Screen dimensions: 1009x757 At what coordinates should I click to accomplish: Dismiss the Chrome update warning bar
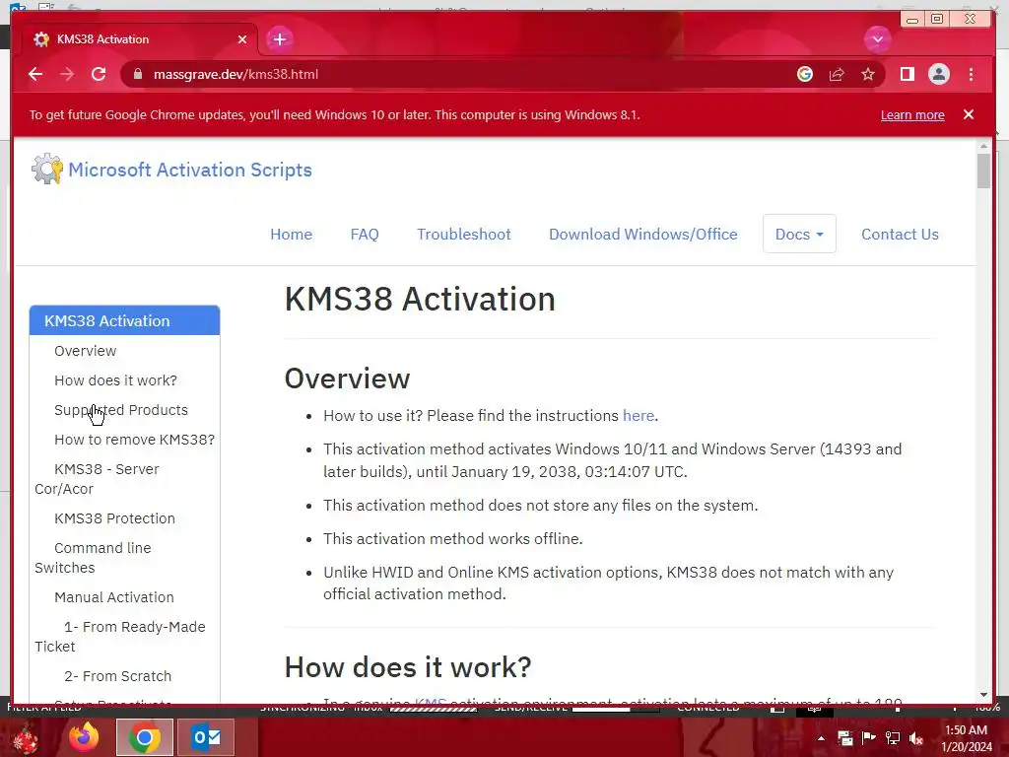pyautogui.click(x=969, y=114)
